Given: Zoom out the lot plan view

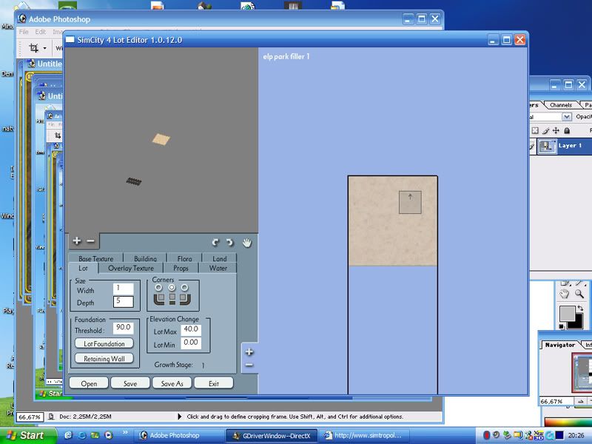Looking at the screenshot, I should tap(249, 365).
